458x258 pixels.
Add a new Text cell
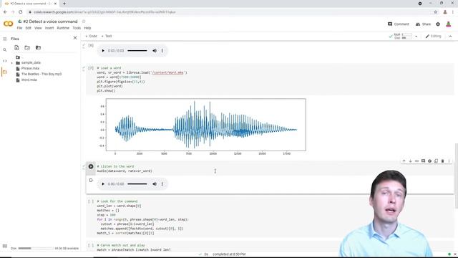107,36
